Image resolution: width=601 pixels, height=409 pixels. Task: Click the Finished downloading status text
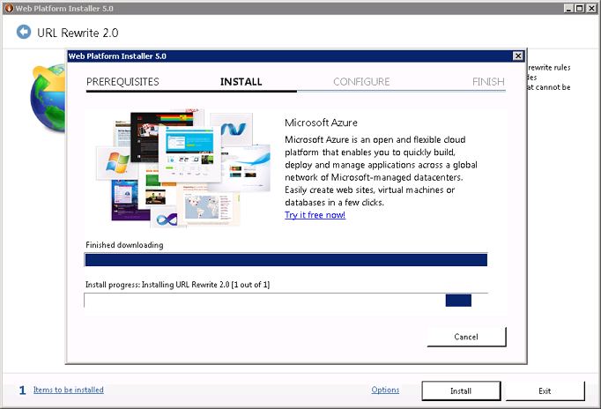124,245
